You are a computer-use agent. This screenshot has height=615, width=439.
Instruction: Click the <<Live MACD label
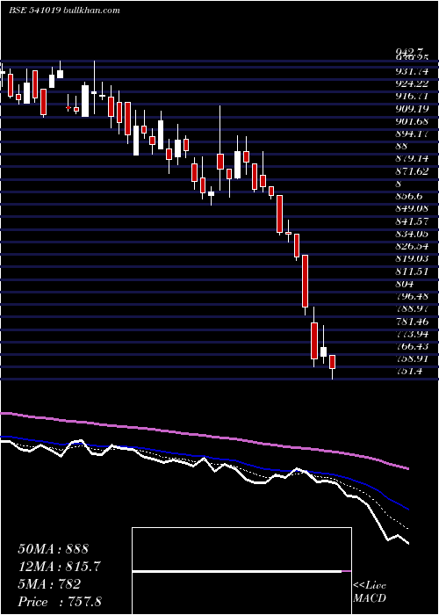[x=370, y=592]
